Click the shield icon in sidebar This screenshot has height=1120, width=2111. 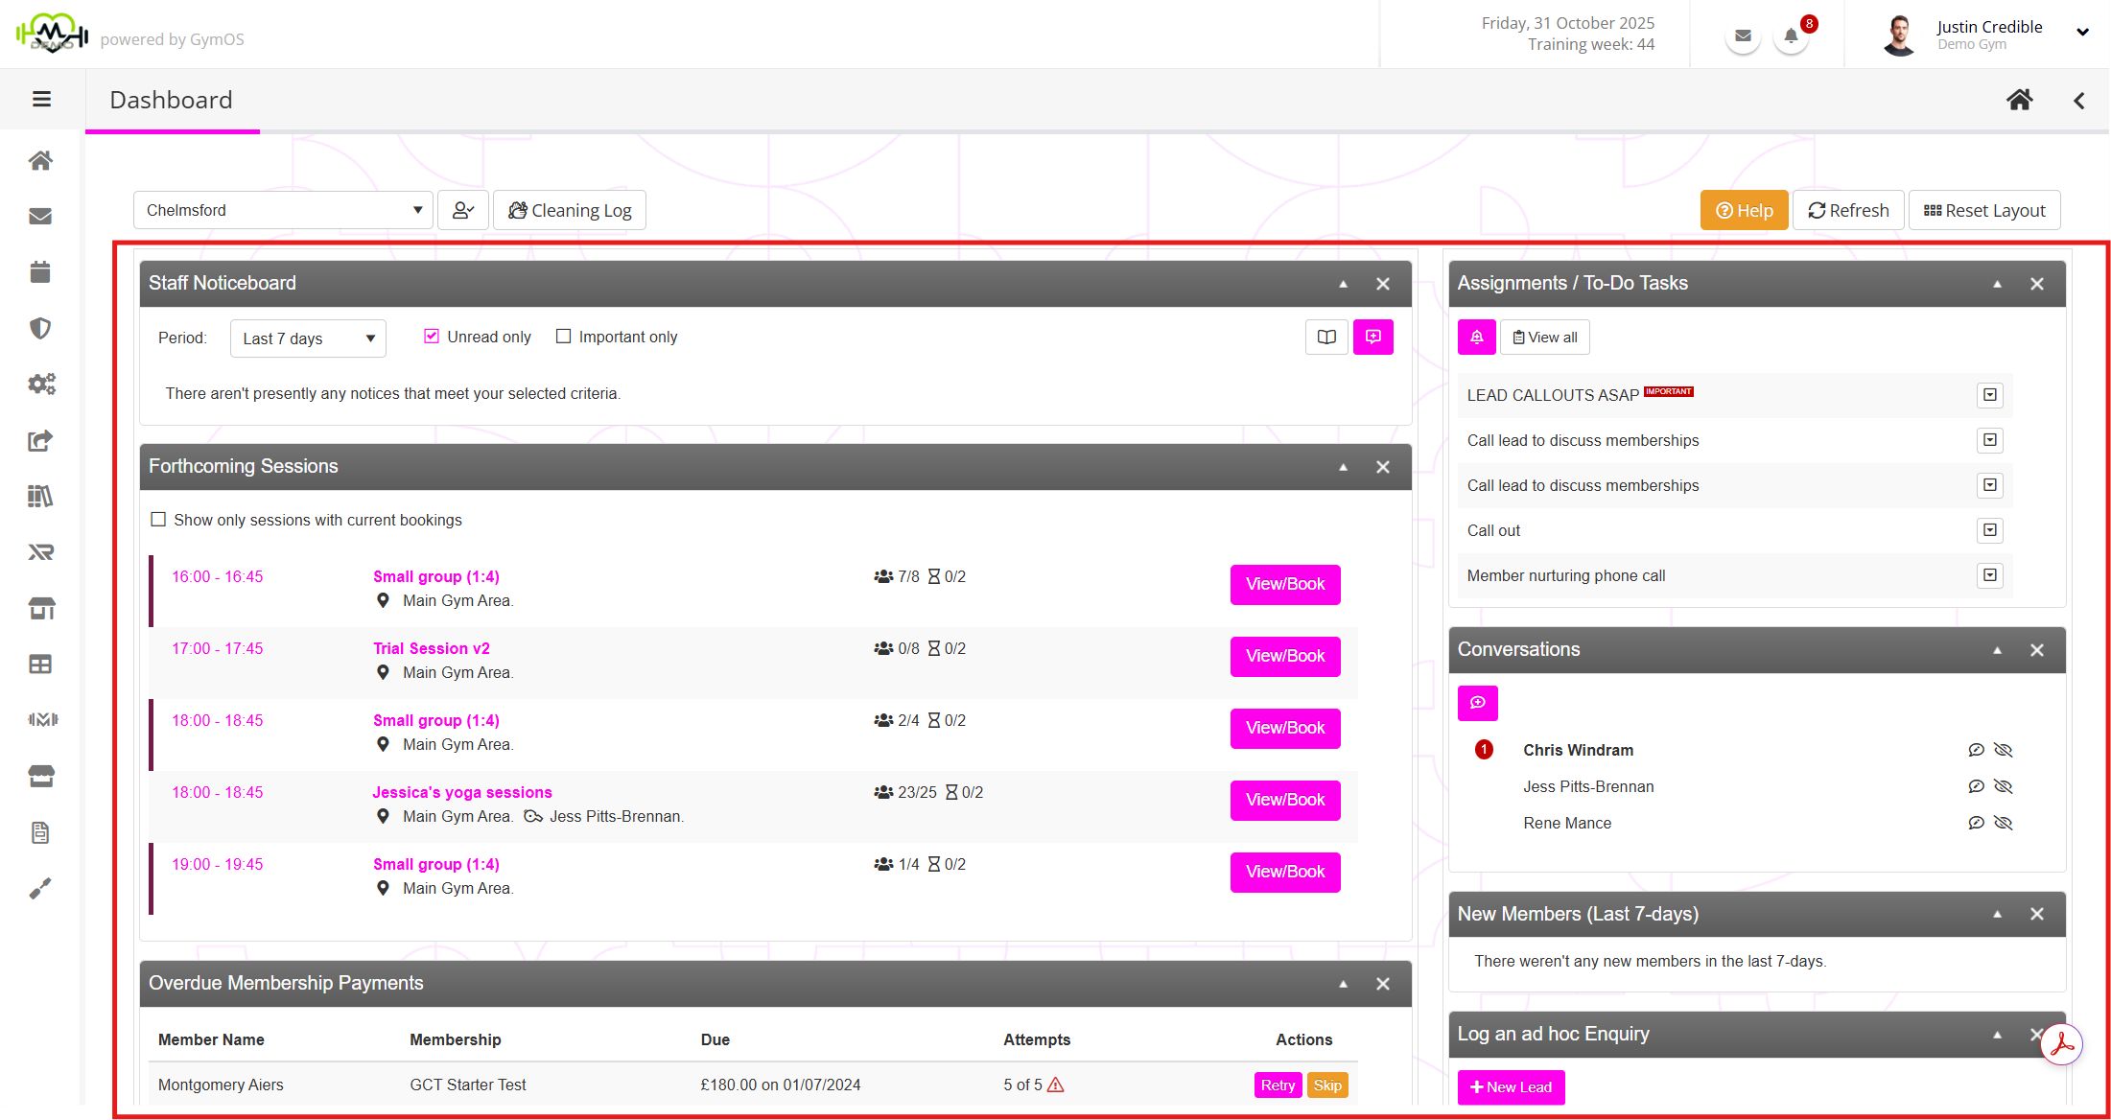point(40,329)
